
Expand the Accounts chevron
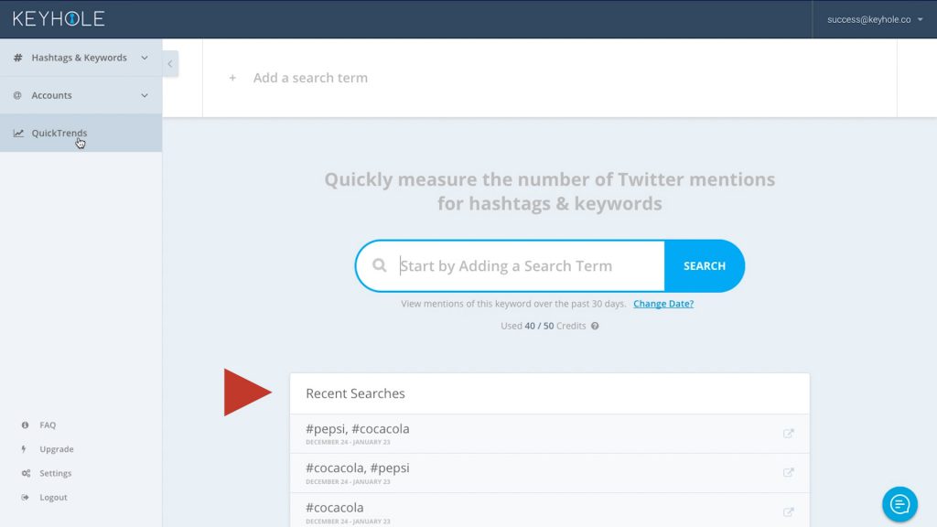tap(145, 95)
